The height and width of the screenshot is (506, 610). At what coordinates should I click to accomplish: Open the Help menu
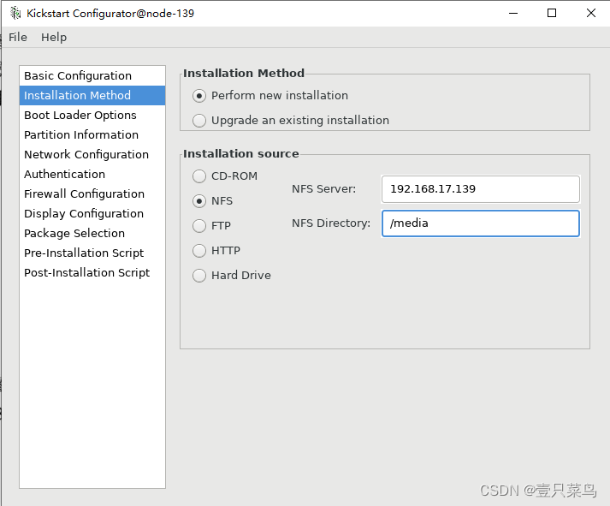54,38
